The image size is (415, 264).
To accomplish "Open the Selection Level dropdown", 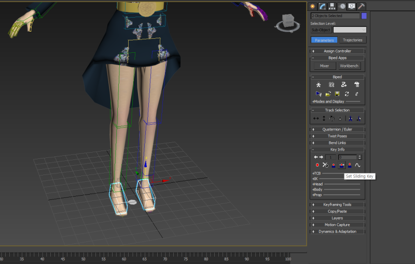I will pos(350,30).
